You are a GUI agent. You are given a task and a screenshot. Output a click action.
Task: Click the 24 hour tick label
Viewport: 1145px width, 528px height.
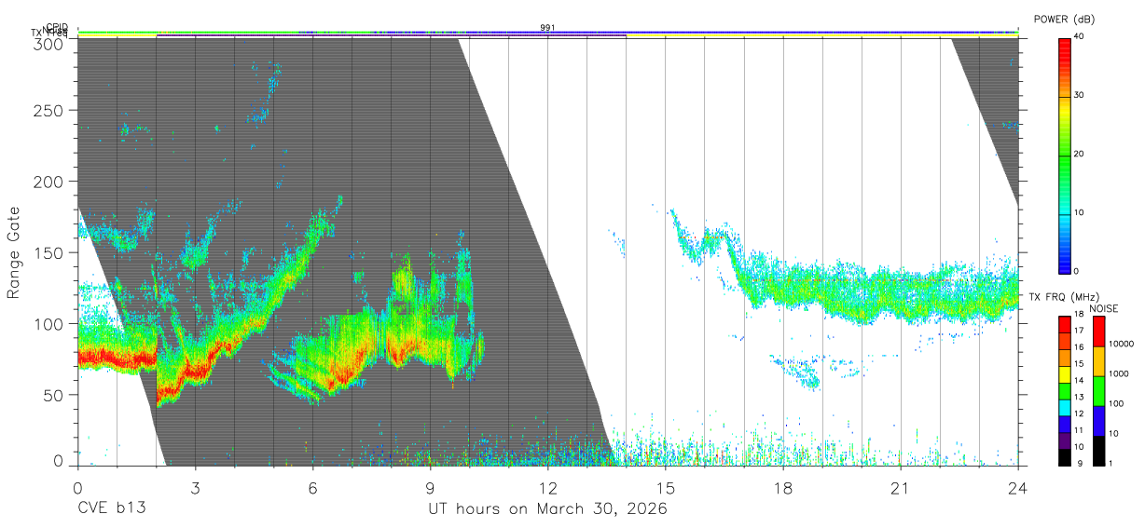[x=1018, y=488]
